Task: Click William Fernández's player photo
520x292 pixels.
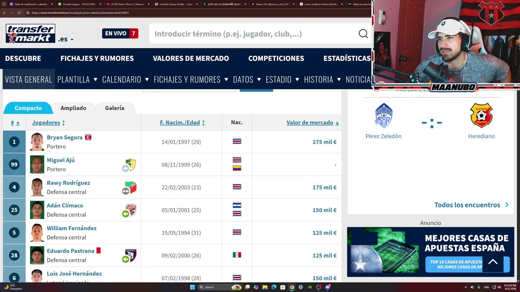Action: 37,233
